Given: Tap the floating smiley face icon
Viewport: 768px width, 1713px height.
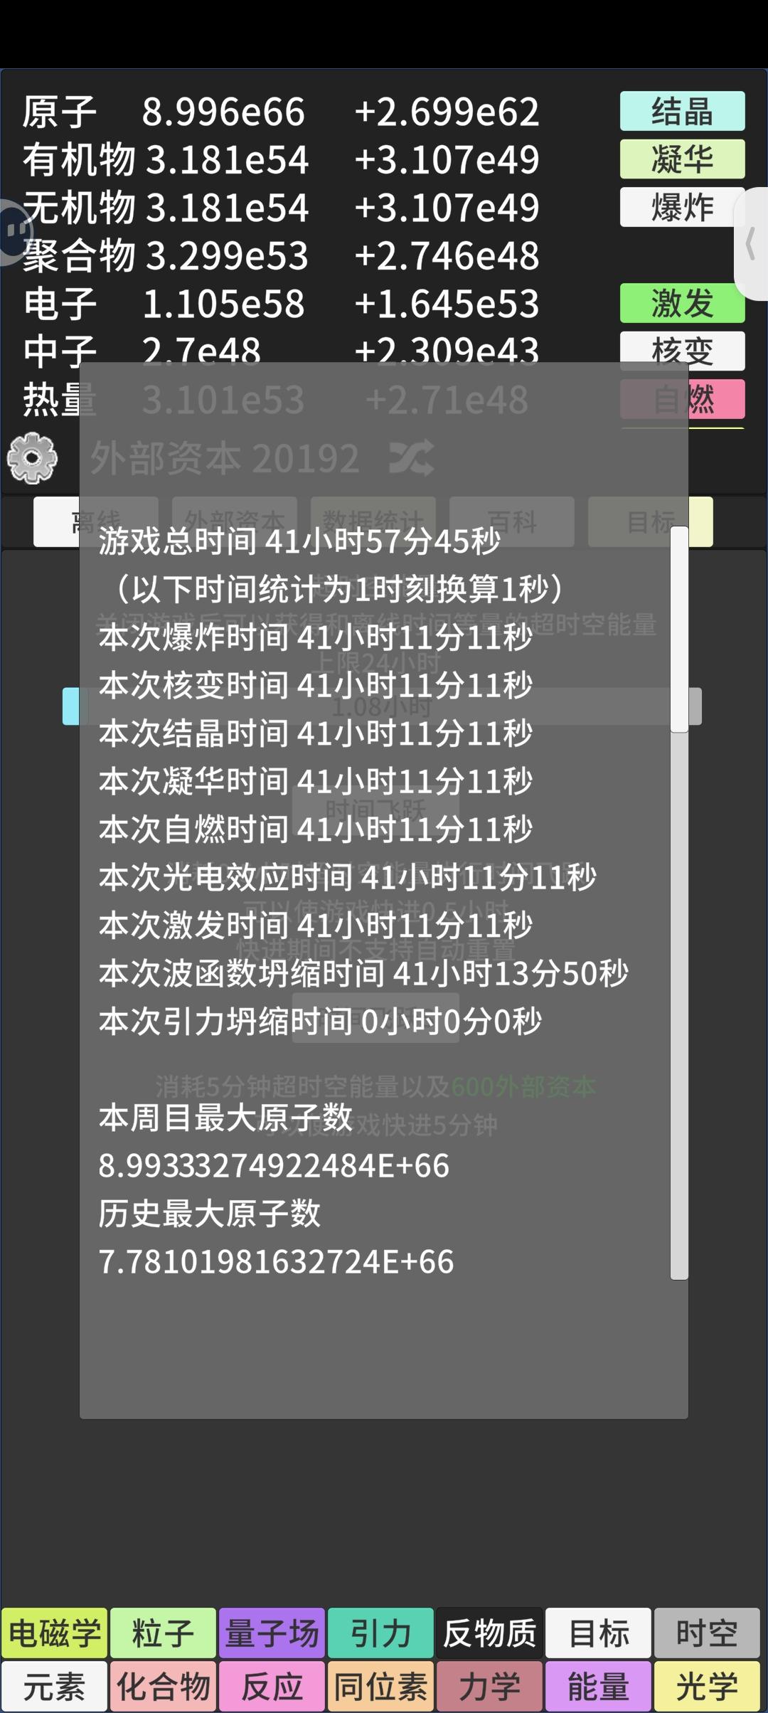Looking at the screenshot, I should 16,232.
